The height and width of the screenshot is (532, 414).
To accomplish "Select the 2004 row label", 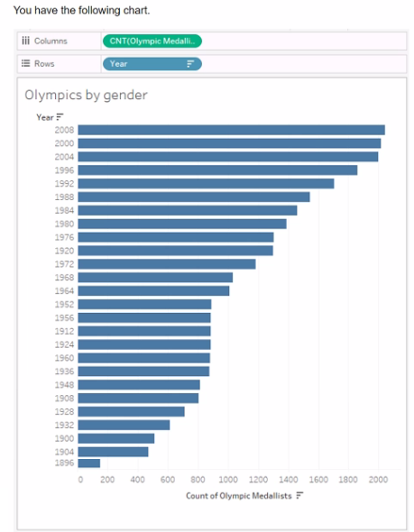I will (x=64, y=157).
